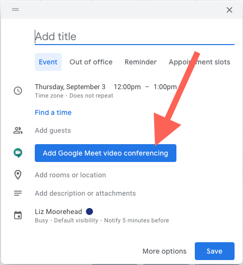Change the date Thursday, September 3
243x265 pixels.
click(x=70, y=87)
